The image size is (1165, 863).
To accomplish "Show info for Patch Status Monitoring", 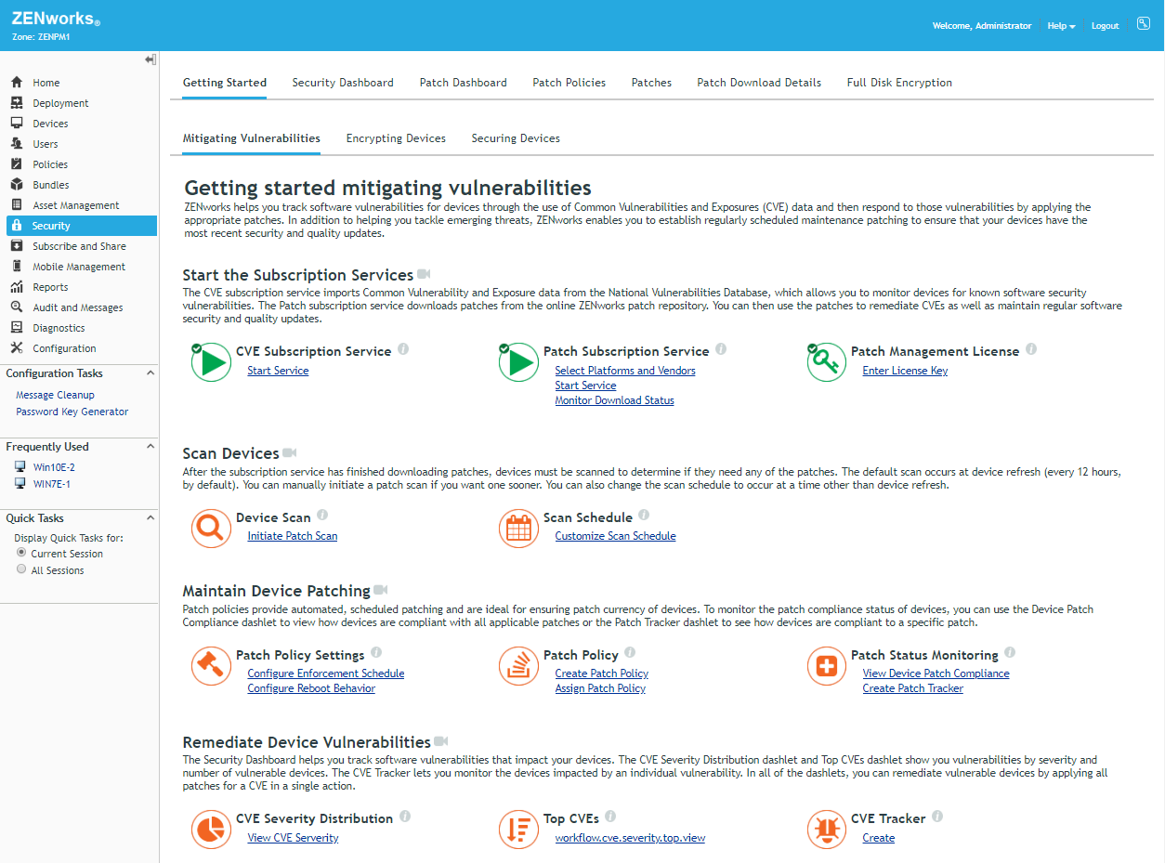I will (1010, 652).
